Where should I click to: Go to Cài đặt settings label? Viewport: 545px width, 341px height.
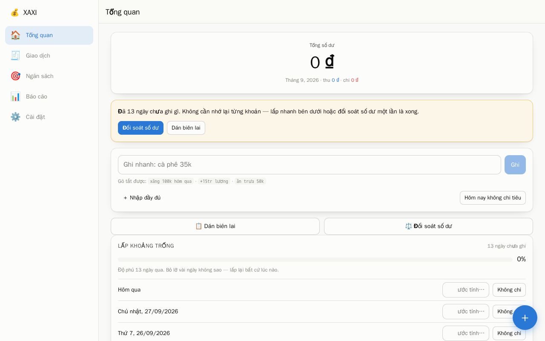pyautogui.click(x=35, y=117)
